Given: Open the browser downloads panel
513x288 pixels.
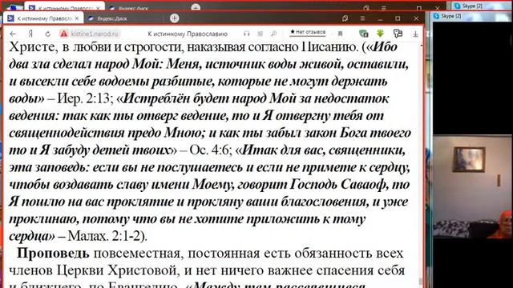Looking at the screenshot, I should (415, 34).
